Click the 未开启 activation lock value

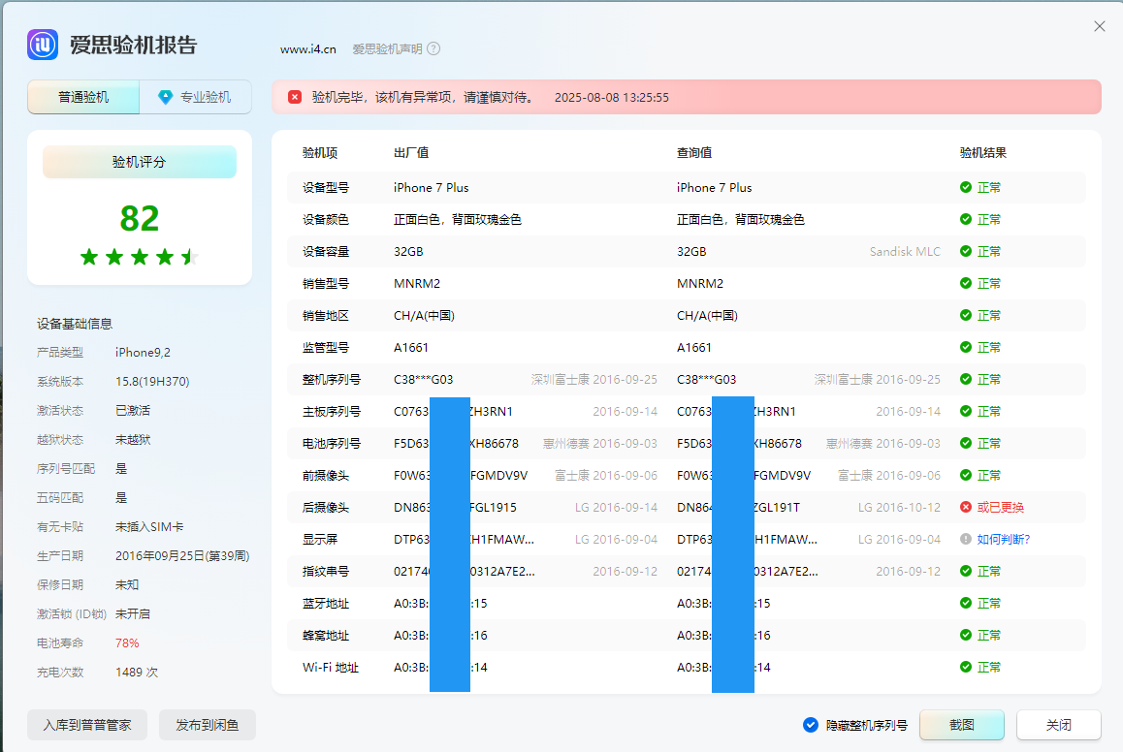tap(133, 613)
